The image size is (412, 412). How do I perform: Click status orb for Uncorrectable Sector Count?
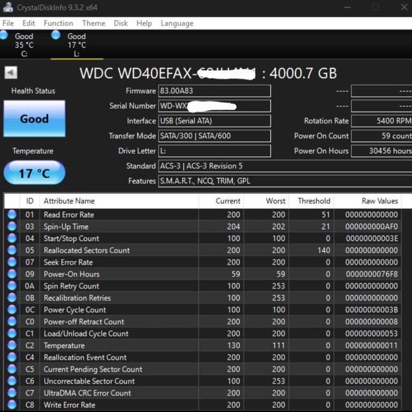coord(12,381)
